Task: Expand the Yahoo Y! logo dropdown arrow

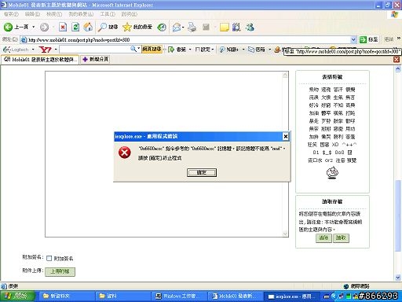Action: pyautogui.click(x=56, y=50)
